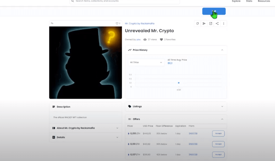The width and height of the screenshot is (275, 161).
Task: Click the Expiration column header
Action: [x=181, y=126]
